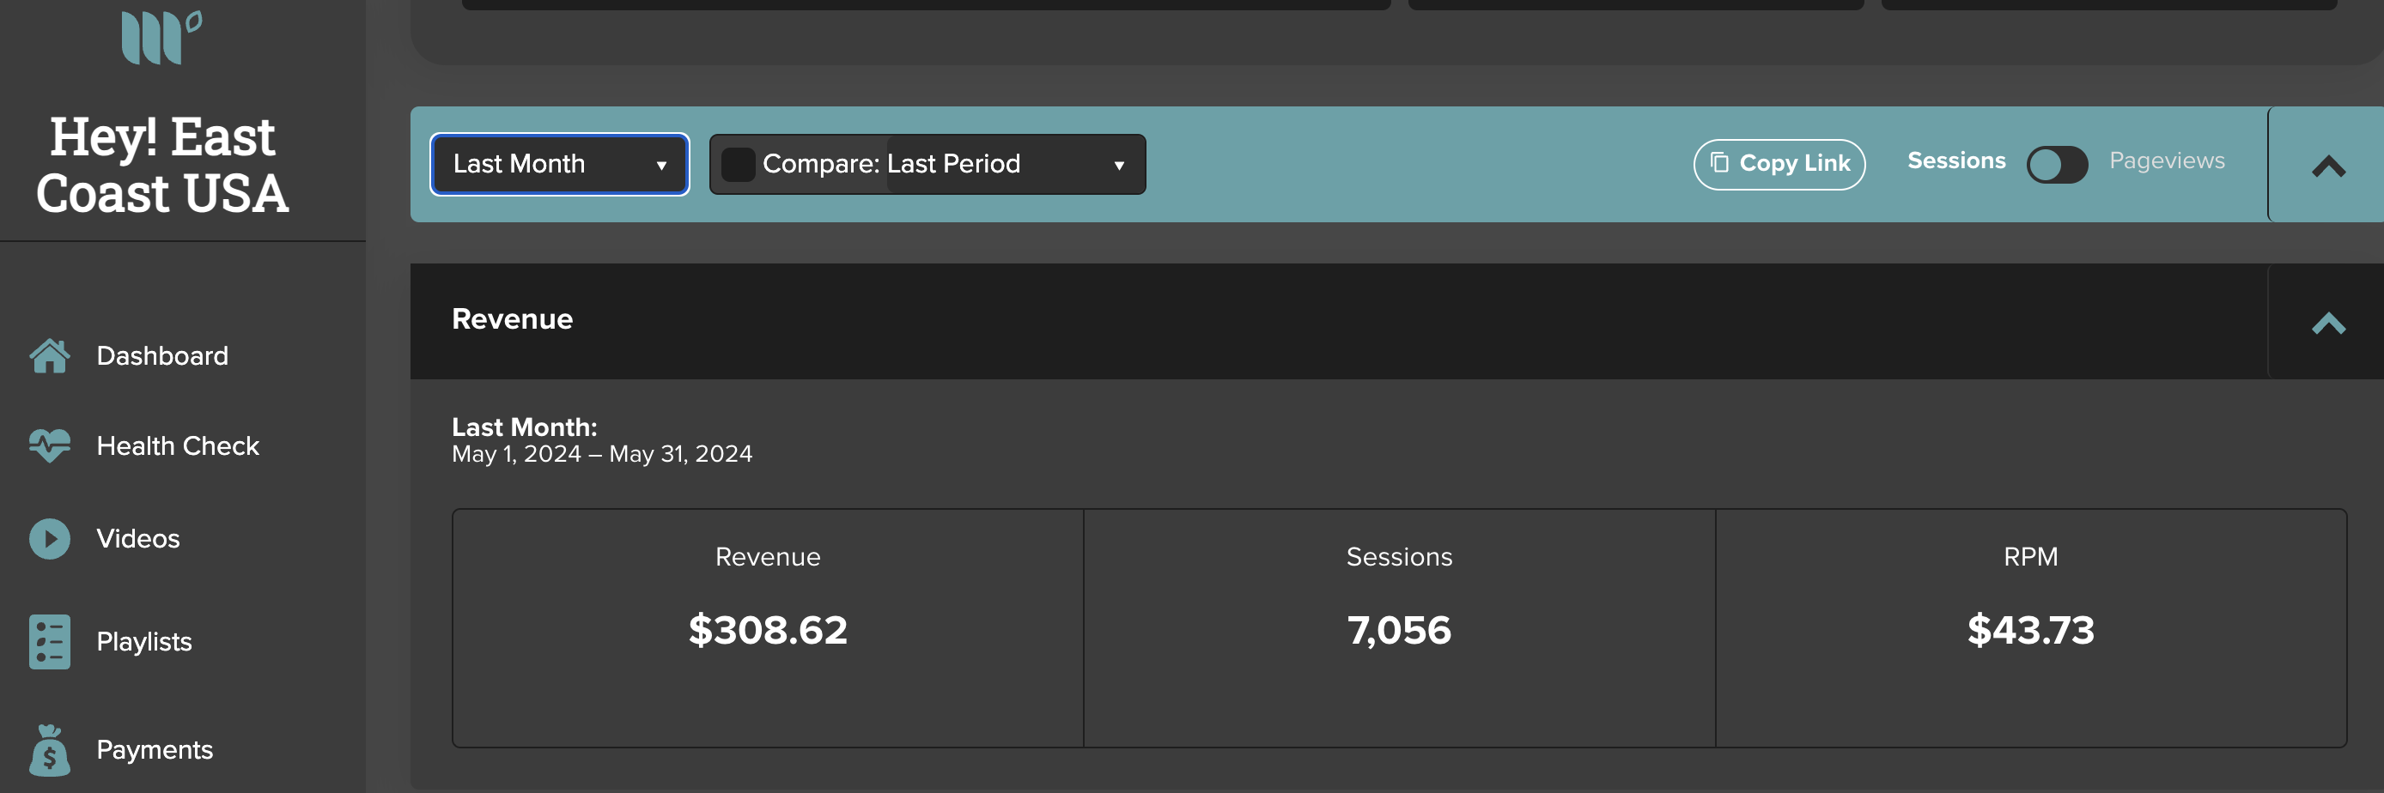Click the copy icon in Copy Link
Screen dimensions: 2384x793
(1719, 163)
